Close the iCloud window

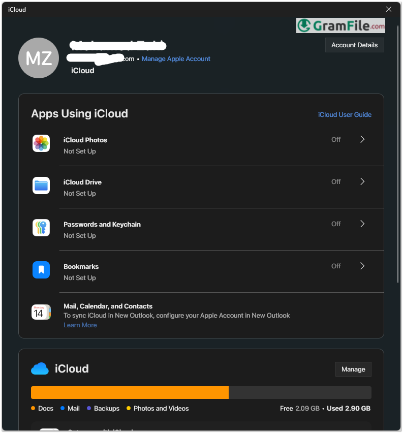(x=389, y=9)
